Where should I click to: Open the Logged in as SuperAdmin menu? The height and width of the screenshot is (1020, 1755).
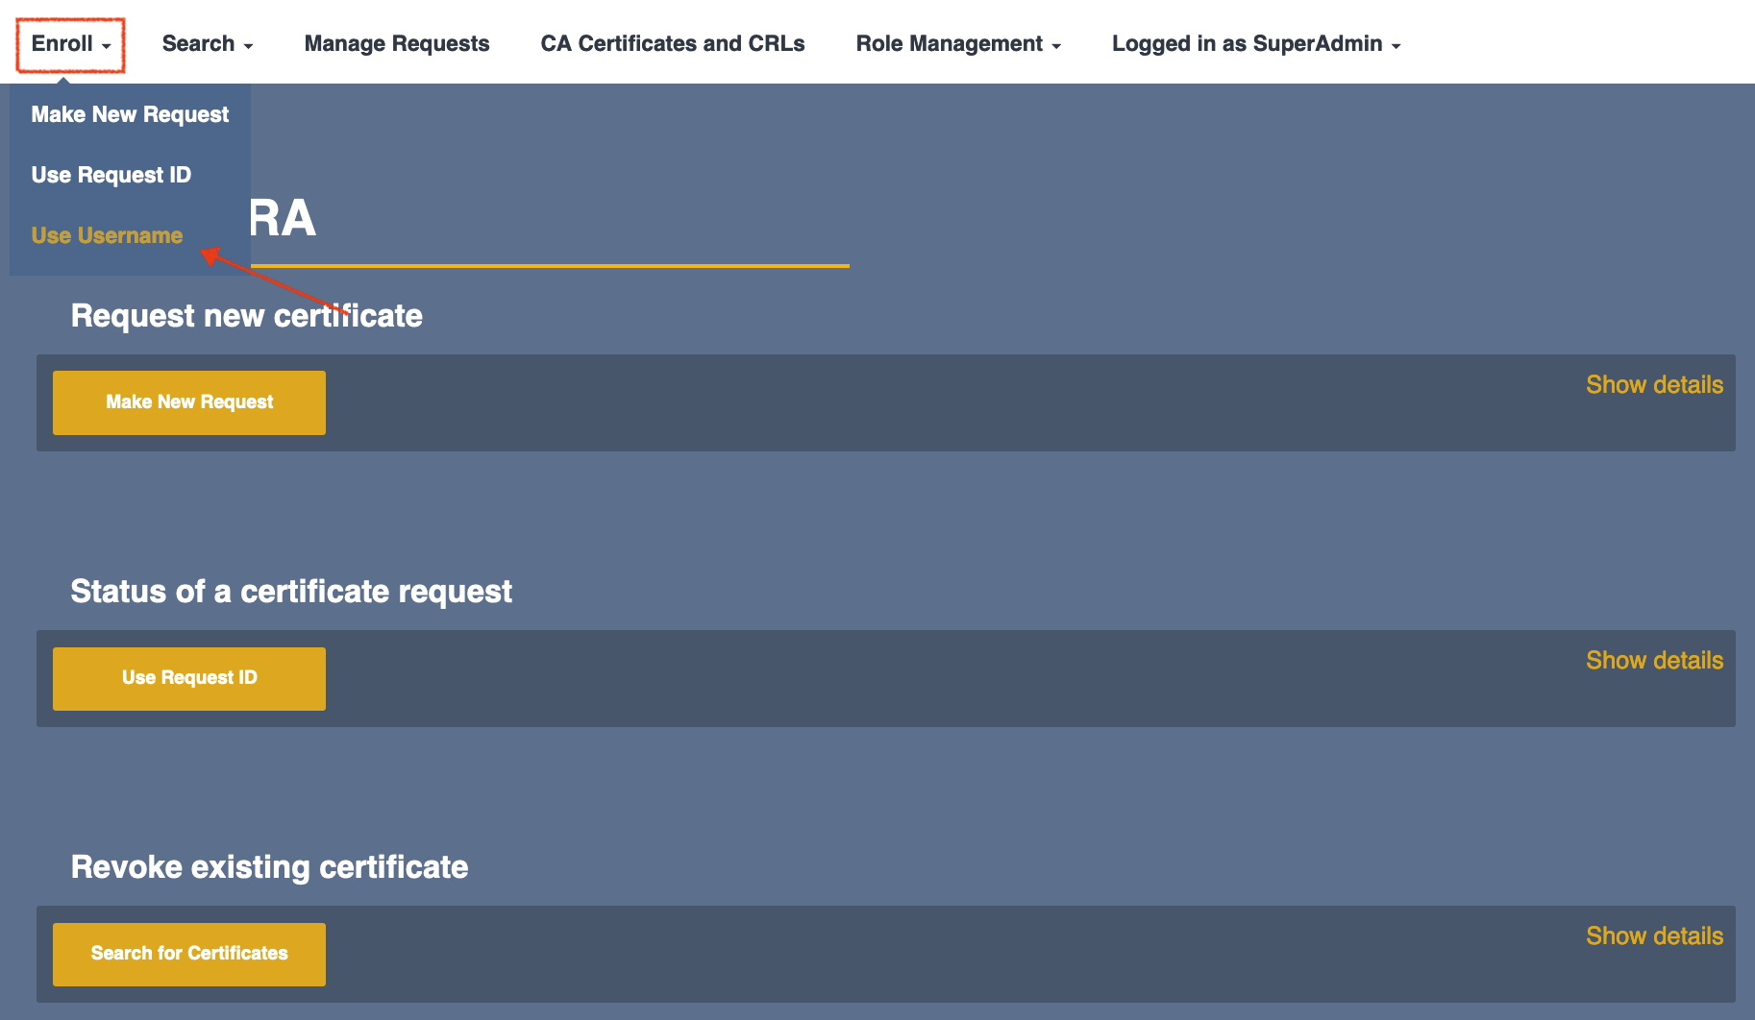click(x=1255, y=44)
